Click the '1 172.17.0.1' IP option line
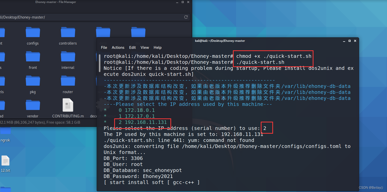The image size is (387, 192). 129,116
